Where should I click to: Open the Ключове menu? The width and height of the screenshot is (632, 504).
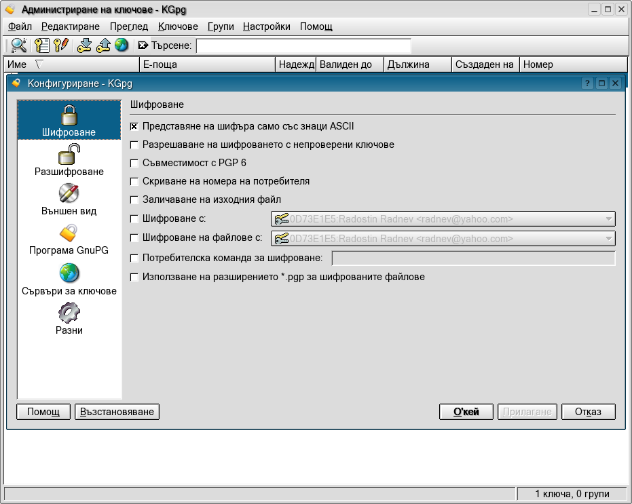pyautogui.click(x=178, y=26)
